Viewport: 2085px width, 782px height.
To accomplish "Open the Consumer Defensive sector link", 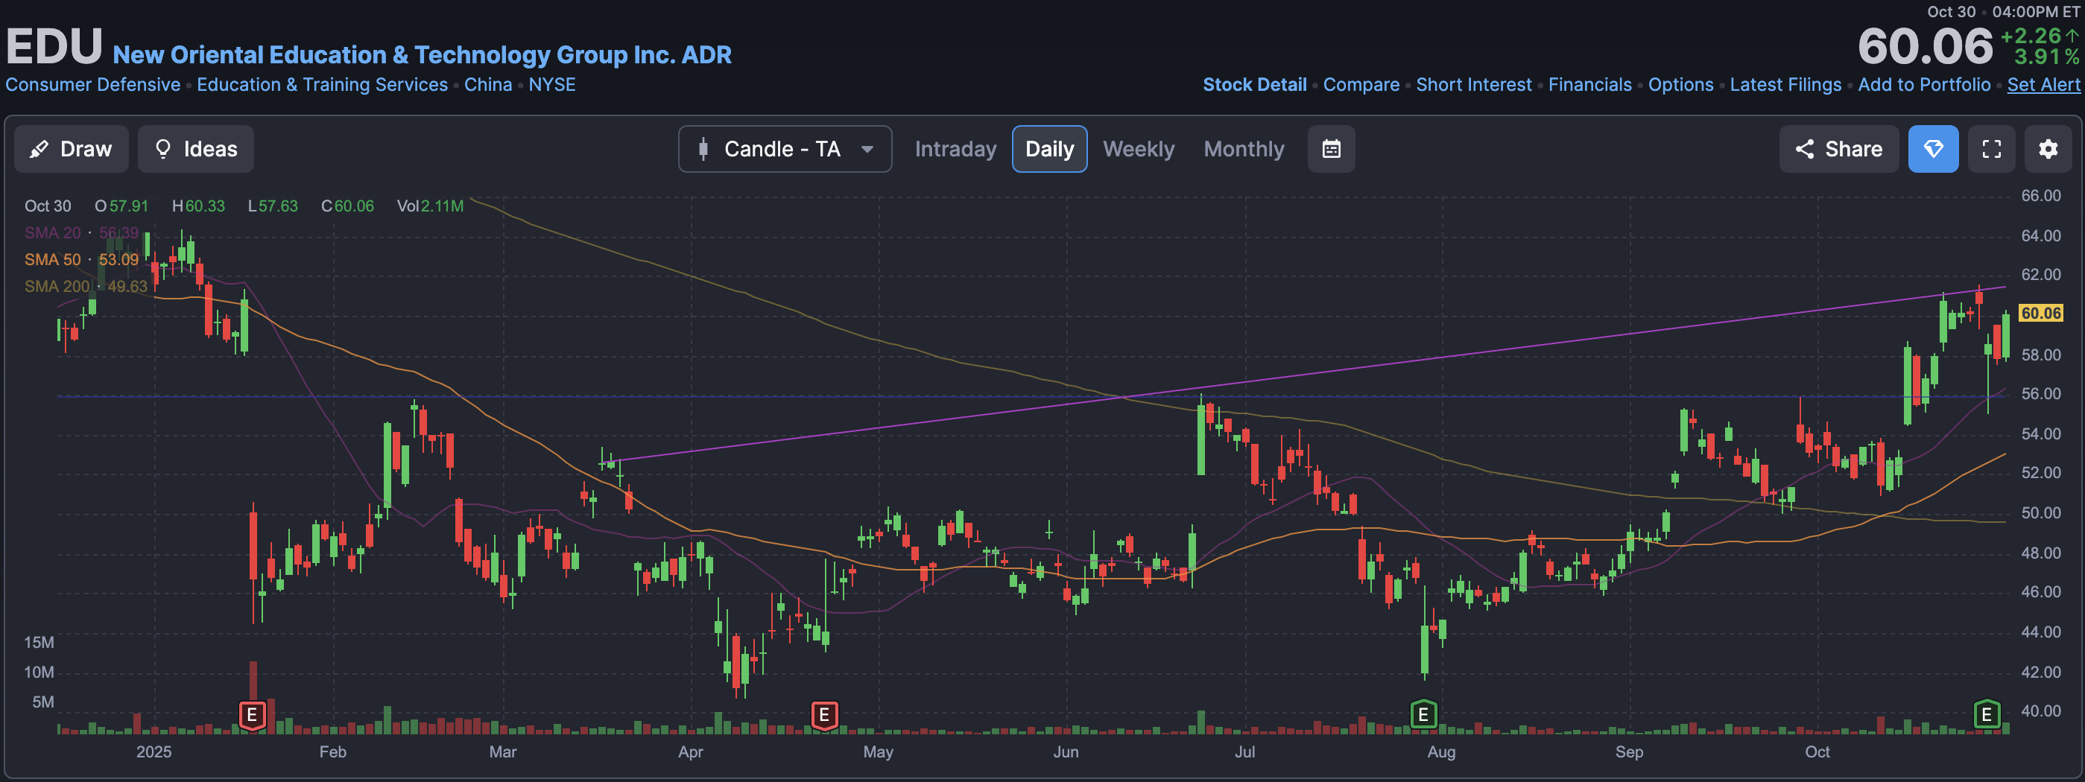I will (x=93, y=84).
